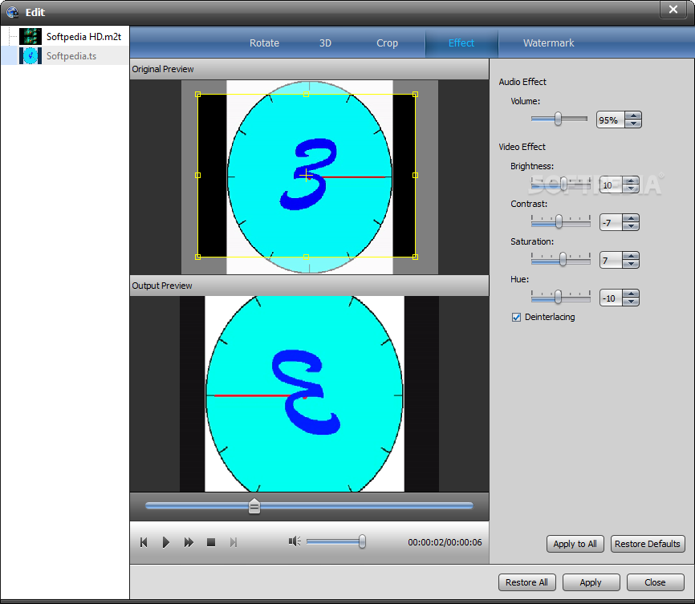Click the next frame icon

[x=234, y=542]
